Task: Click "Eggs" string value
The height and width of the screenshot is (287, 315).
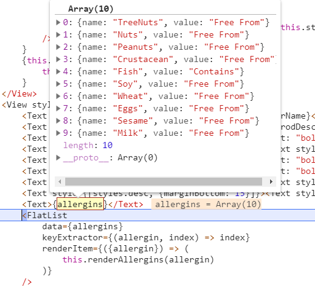Action: click(128, 108)
